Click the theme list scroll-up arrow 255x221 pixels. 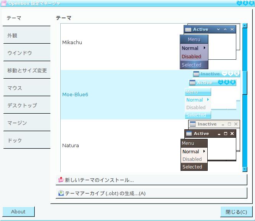[245, 25]
